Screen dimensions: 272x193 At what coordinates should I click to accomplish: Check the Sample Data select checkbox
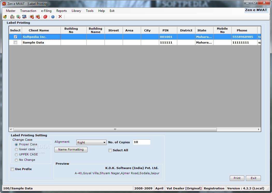[16, 43]
